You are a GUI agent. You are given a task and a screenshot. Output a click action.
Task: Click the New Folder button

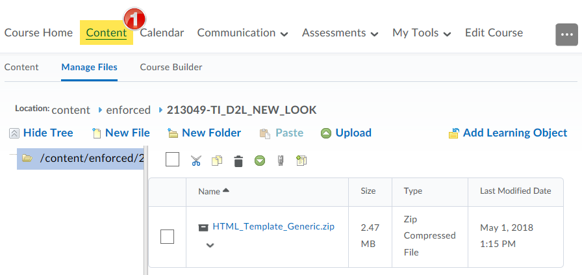[x=204, y=133]
